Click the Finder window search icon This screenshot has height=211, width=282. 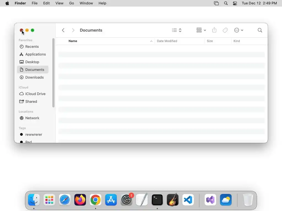[x=260, y=30]
